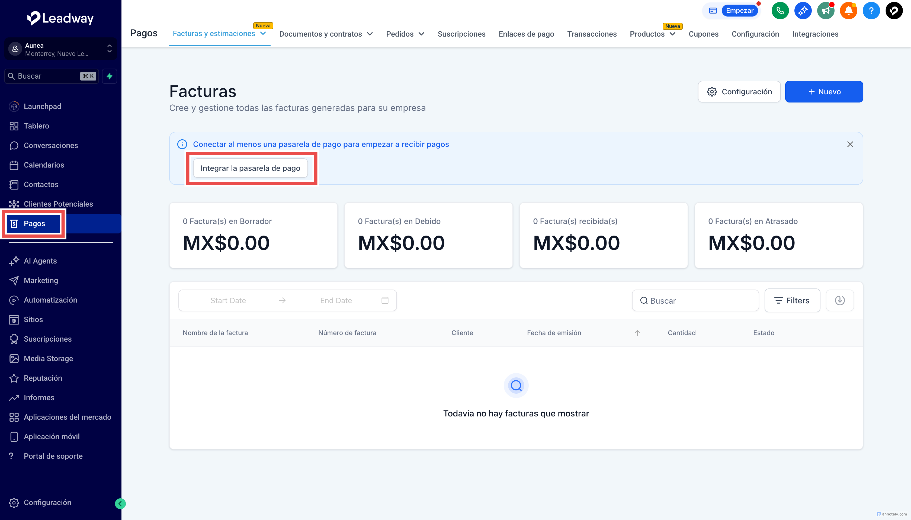
Task: Click the blue help question mark icon
Action: (x=871, y=11)
